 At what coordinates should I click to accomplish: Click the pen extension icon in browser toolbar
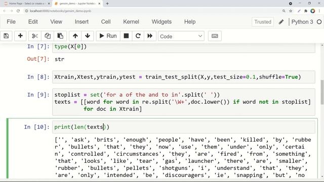299,11
